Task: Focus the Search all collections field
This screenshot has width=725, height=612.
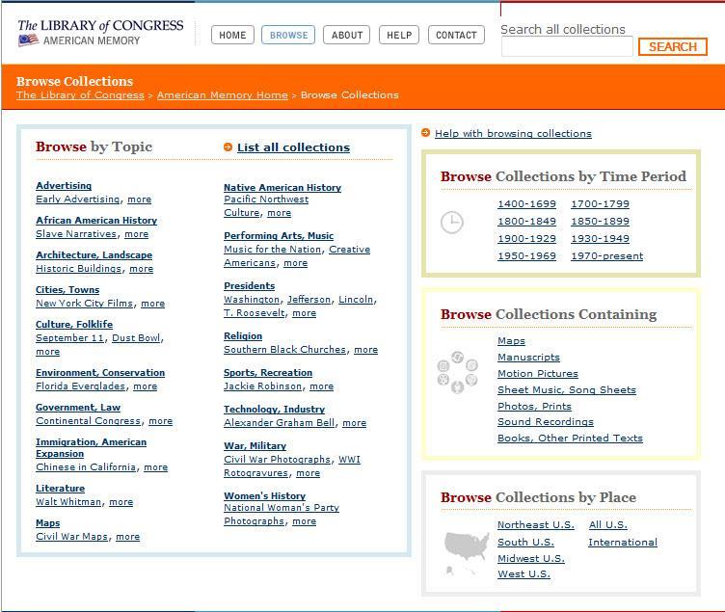Action: click(x=567, y=47)
